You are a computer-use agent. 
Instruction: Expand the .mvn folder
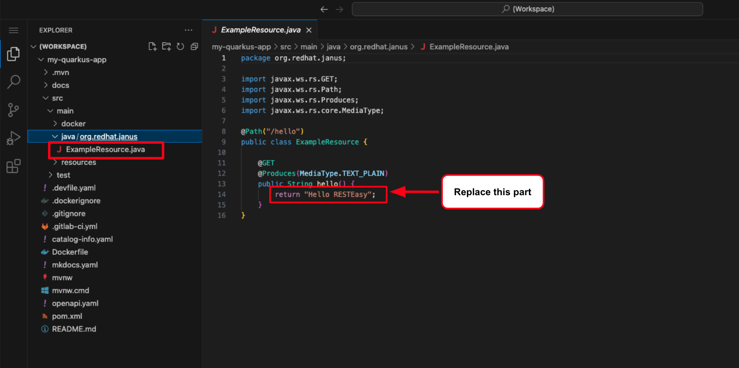46,72
